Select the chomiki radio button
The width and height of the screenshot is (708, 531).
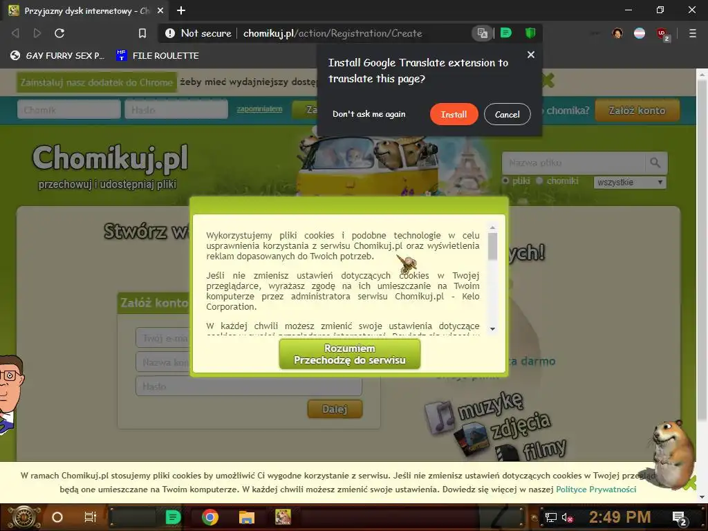539,180
